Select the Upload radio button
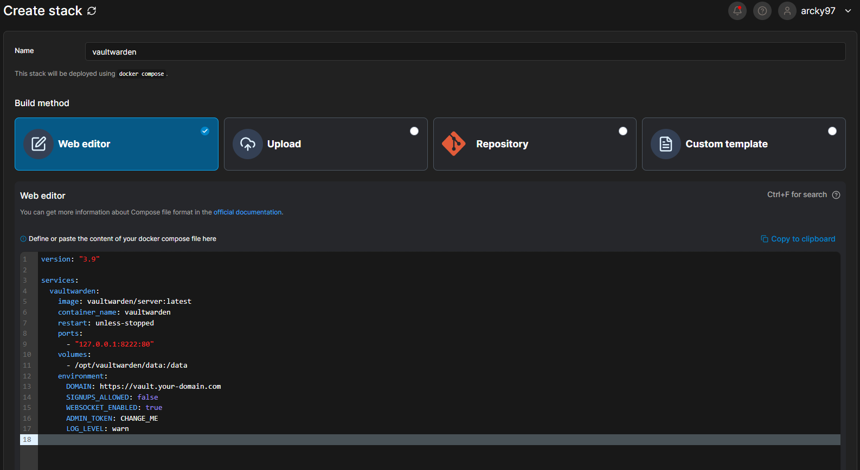This screenshot has height=470, width=860. pyautogui.click(x=414, y=131)
